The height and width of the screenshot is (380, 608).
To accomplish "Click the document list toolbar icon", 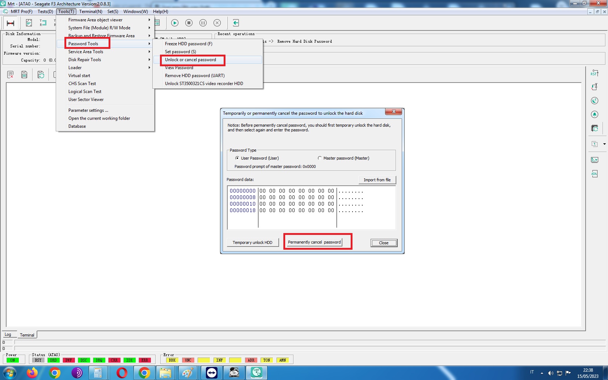I will pyautogui.click(x=29, y=23).
